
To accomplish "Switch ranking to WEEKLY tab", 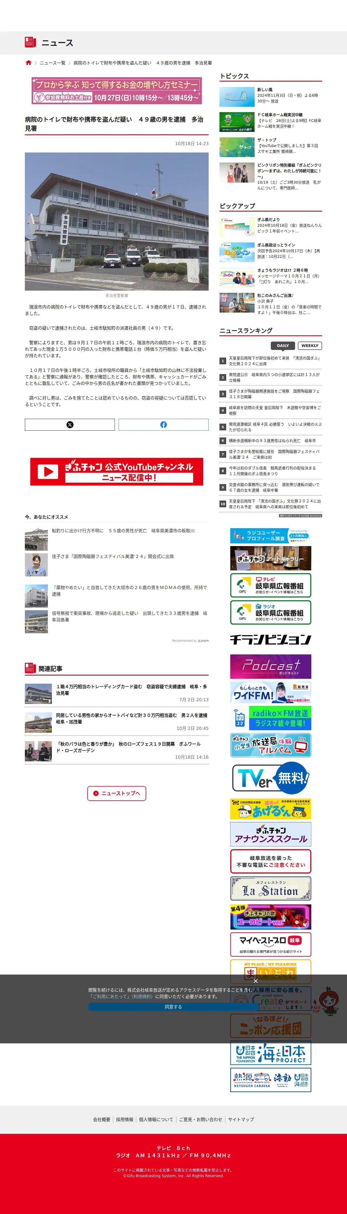I will coord(310,345).
